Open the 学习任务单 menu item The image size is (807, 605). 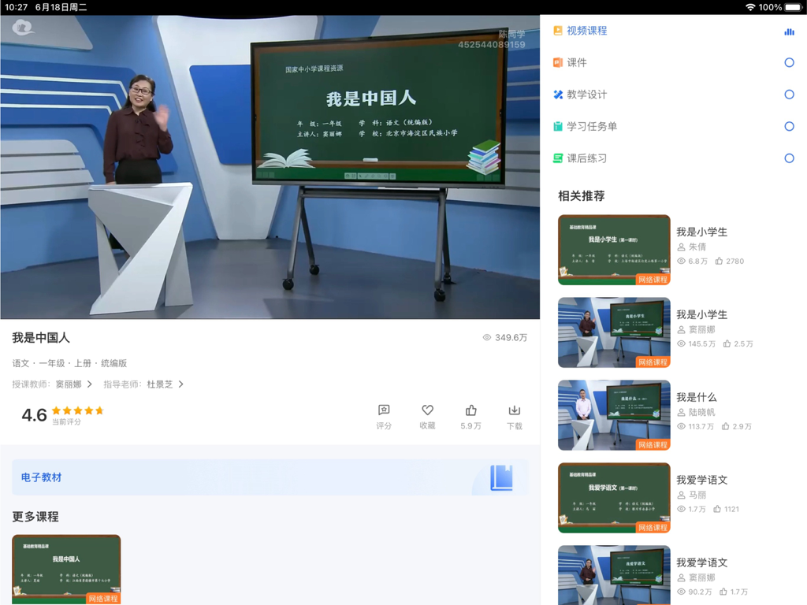[x=591, y=126]
